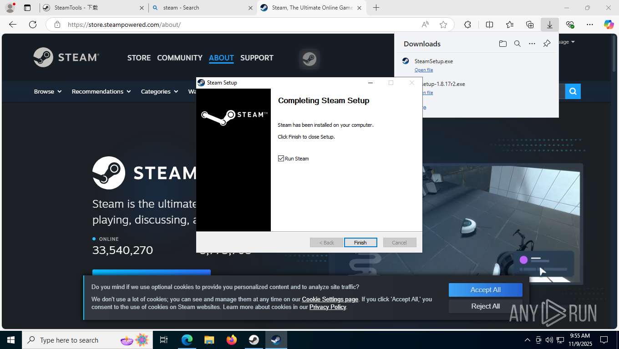This screenshot has height=349, width=619.
Task: Expand the Browse dropdown menu
Action: tap(48, 91)
